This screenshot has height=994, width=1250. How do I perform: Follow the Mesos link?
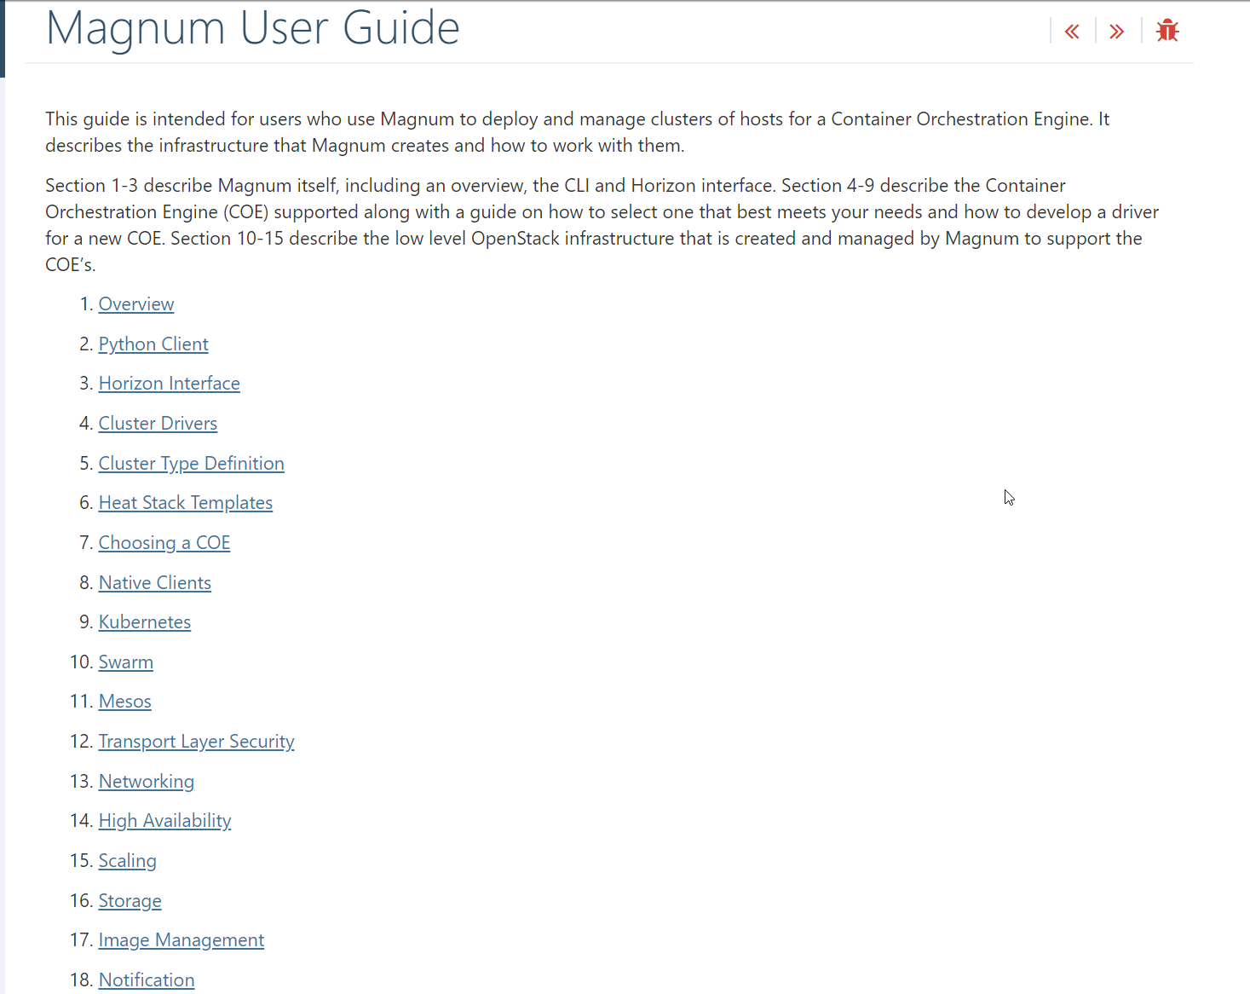[125, 702]
